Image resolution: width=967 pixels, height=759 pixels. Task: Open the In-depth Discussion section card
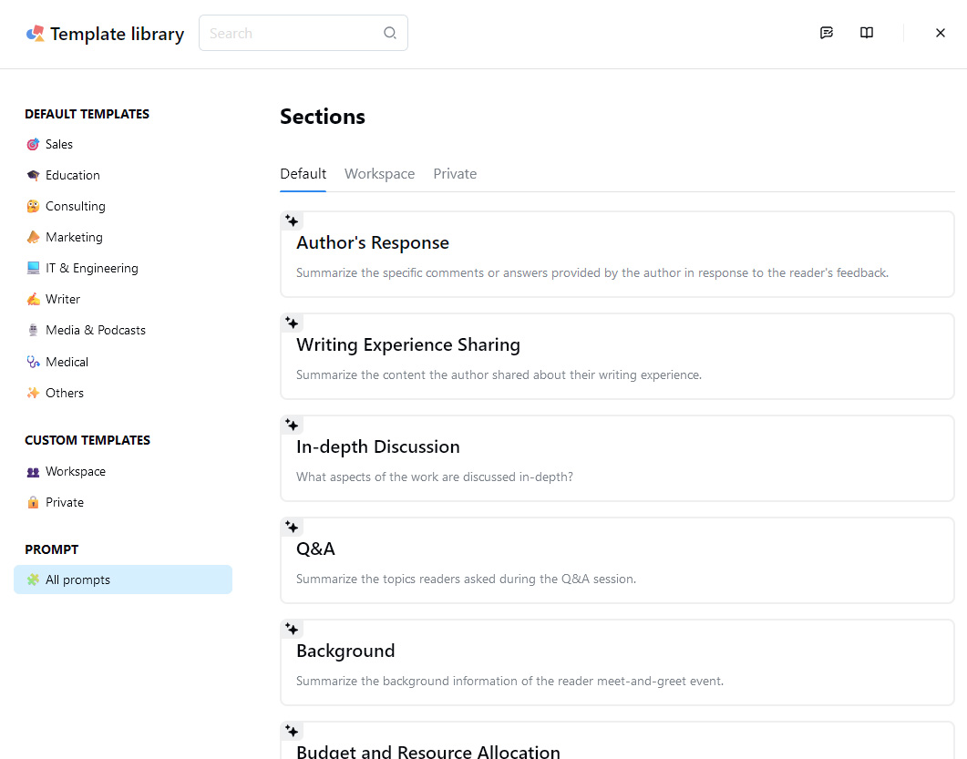tap(617, 458)
